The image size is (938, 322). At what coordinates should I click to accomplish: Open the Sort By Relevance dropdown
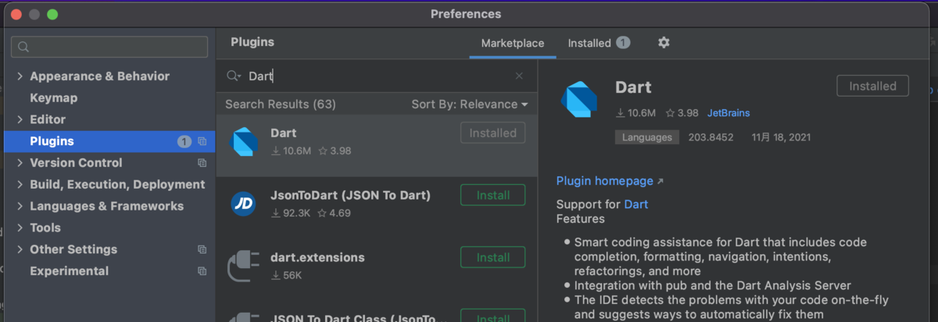pos(470,104)
